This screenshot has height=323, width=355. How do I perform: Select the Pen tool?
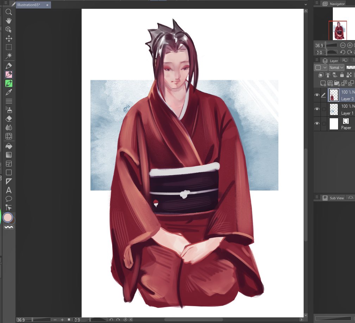(x=8, y=66)
